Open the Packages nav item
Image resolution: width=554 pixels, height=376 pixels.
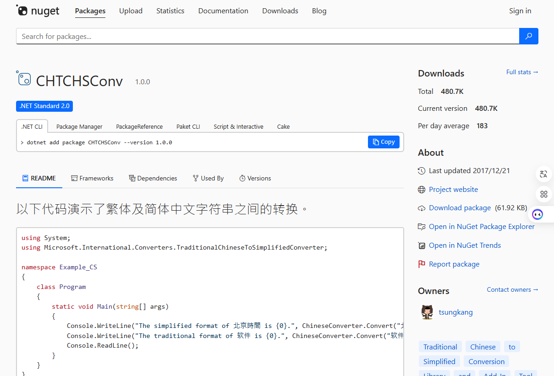[x=90, y=11]
